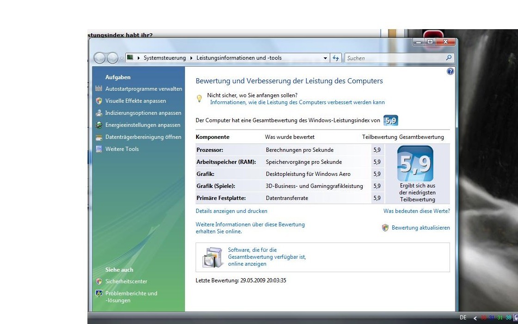Image resolution: width=518 pixels, height=324 pixels.
Task: Open Datenträgerbereinigung öffnen
Action: tap(143, 137)
